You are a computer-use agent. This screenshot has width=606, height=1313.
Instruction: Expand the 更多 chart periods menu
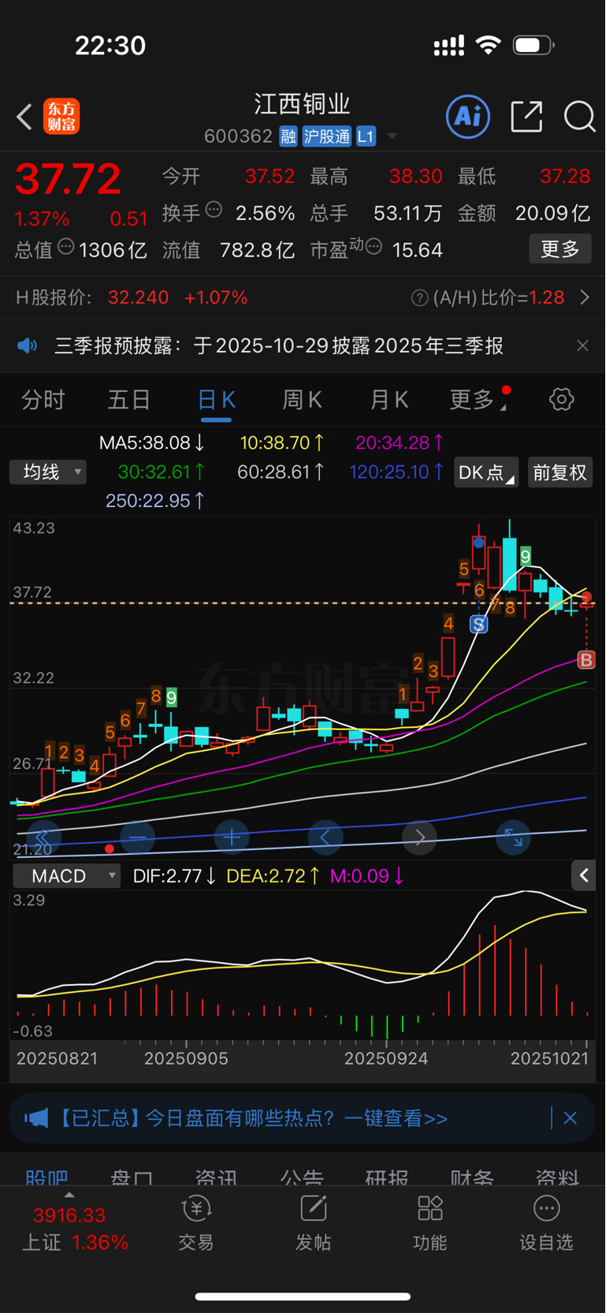pos(477,400)
